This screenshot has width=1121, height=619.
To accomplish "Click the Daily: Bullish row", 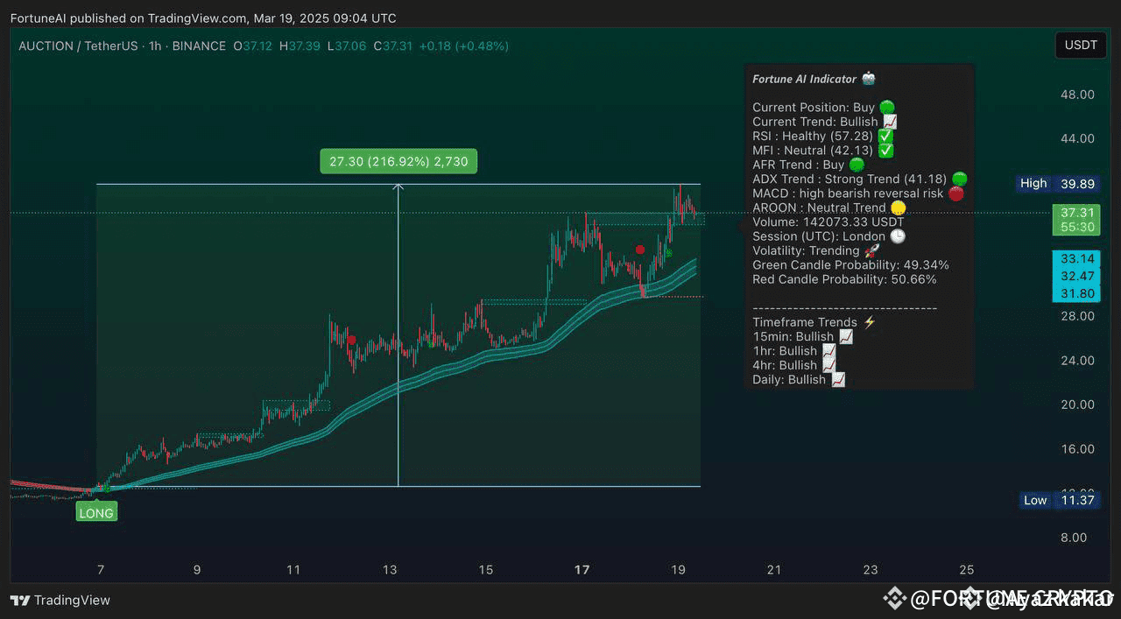I will coord(799,379).
